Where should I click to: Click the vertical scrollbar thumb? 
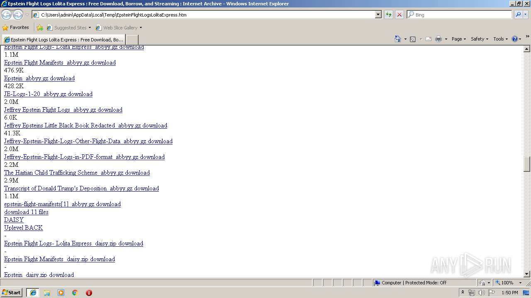[x=527, y=164]
